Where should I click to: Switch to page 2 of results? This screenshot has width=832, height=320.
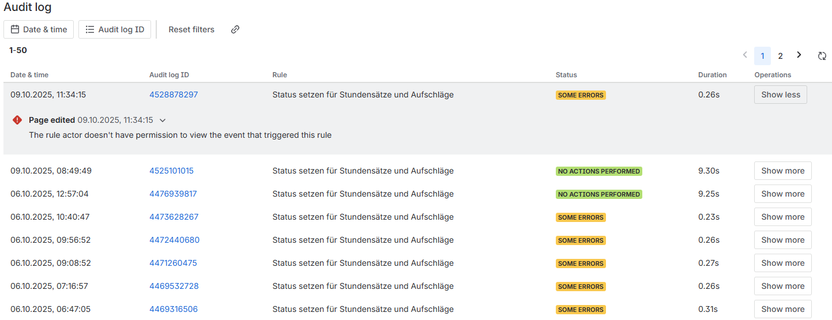[780, 56]
